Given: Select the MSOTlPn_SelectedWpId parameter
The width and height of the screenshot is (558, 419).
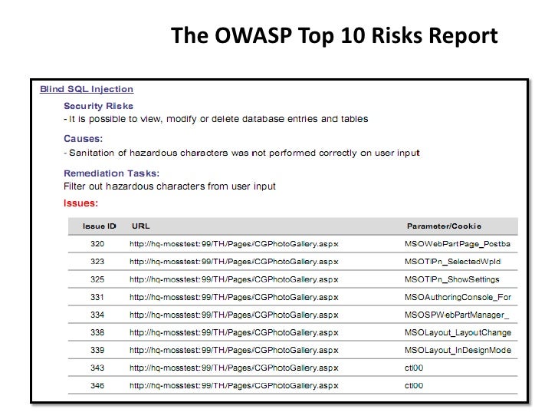Looking at the screenshot, I should point(453,262).
